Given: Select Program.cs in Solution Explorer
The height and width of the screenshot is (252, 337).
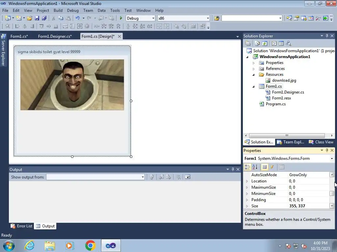Looking at the screenshot, I should click(275, 104).
